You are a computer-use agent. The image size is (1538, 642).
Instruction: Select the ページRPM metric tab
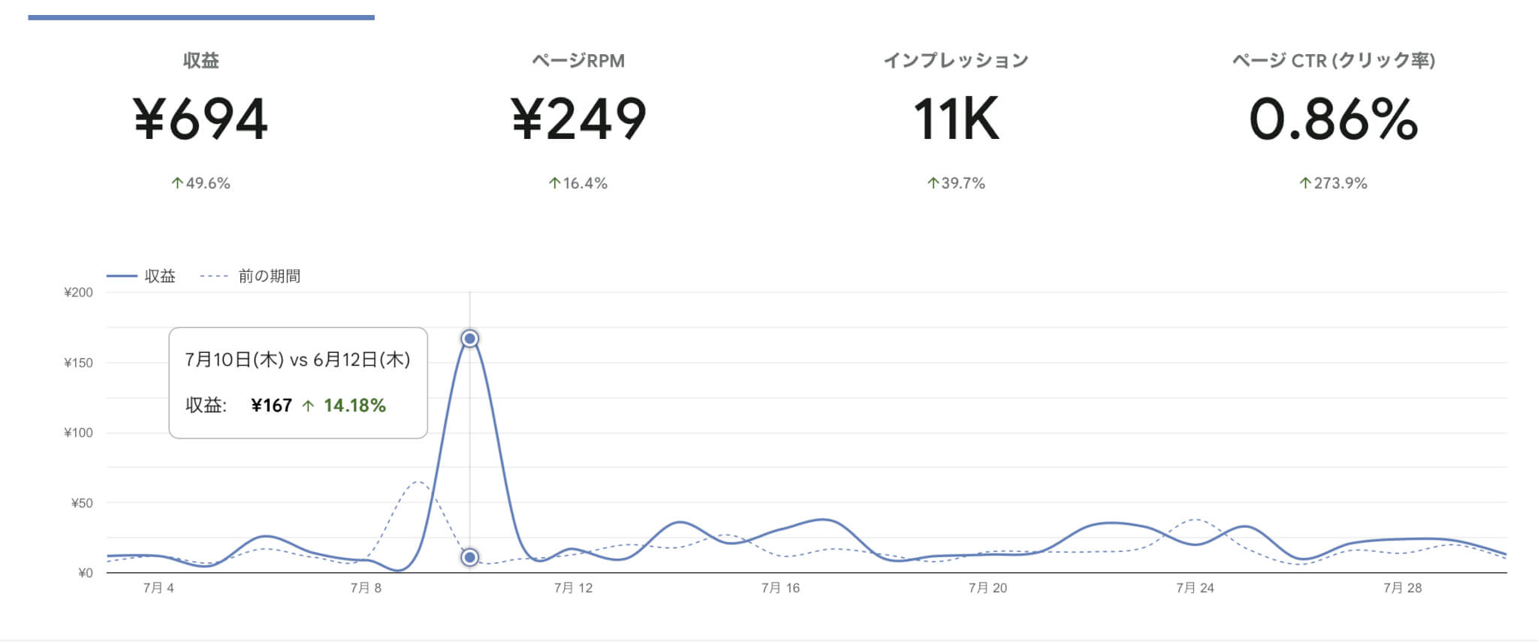pos(578,61)
